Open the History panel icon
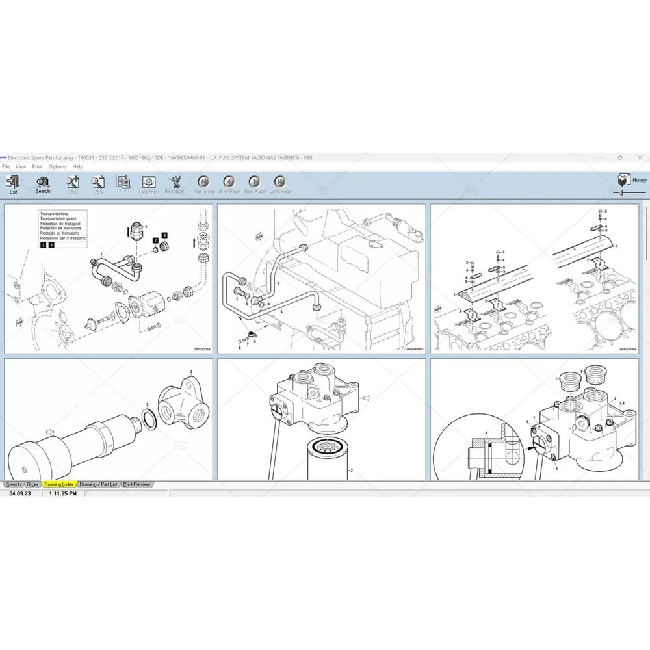The height and width of the screenshot is (650, 650). tap(623, 180)
